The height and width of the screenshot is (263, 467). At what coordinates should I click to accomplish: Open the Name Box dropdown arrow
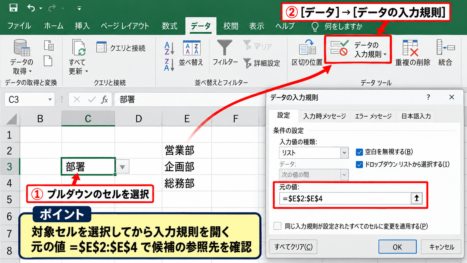click(x=50, y=99)
